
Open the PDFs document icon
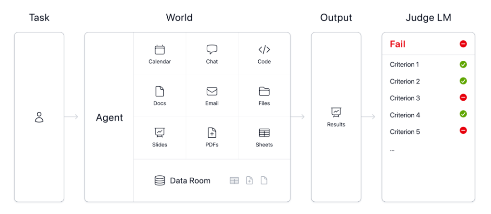212,133
